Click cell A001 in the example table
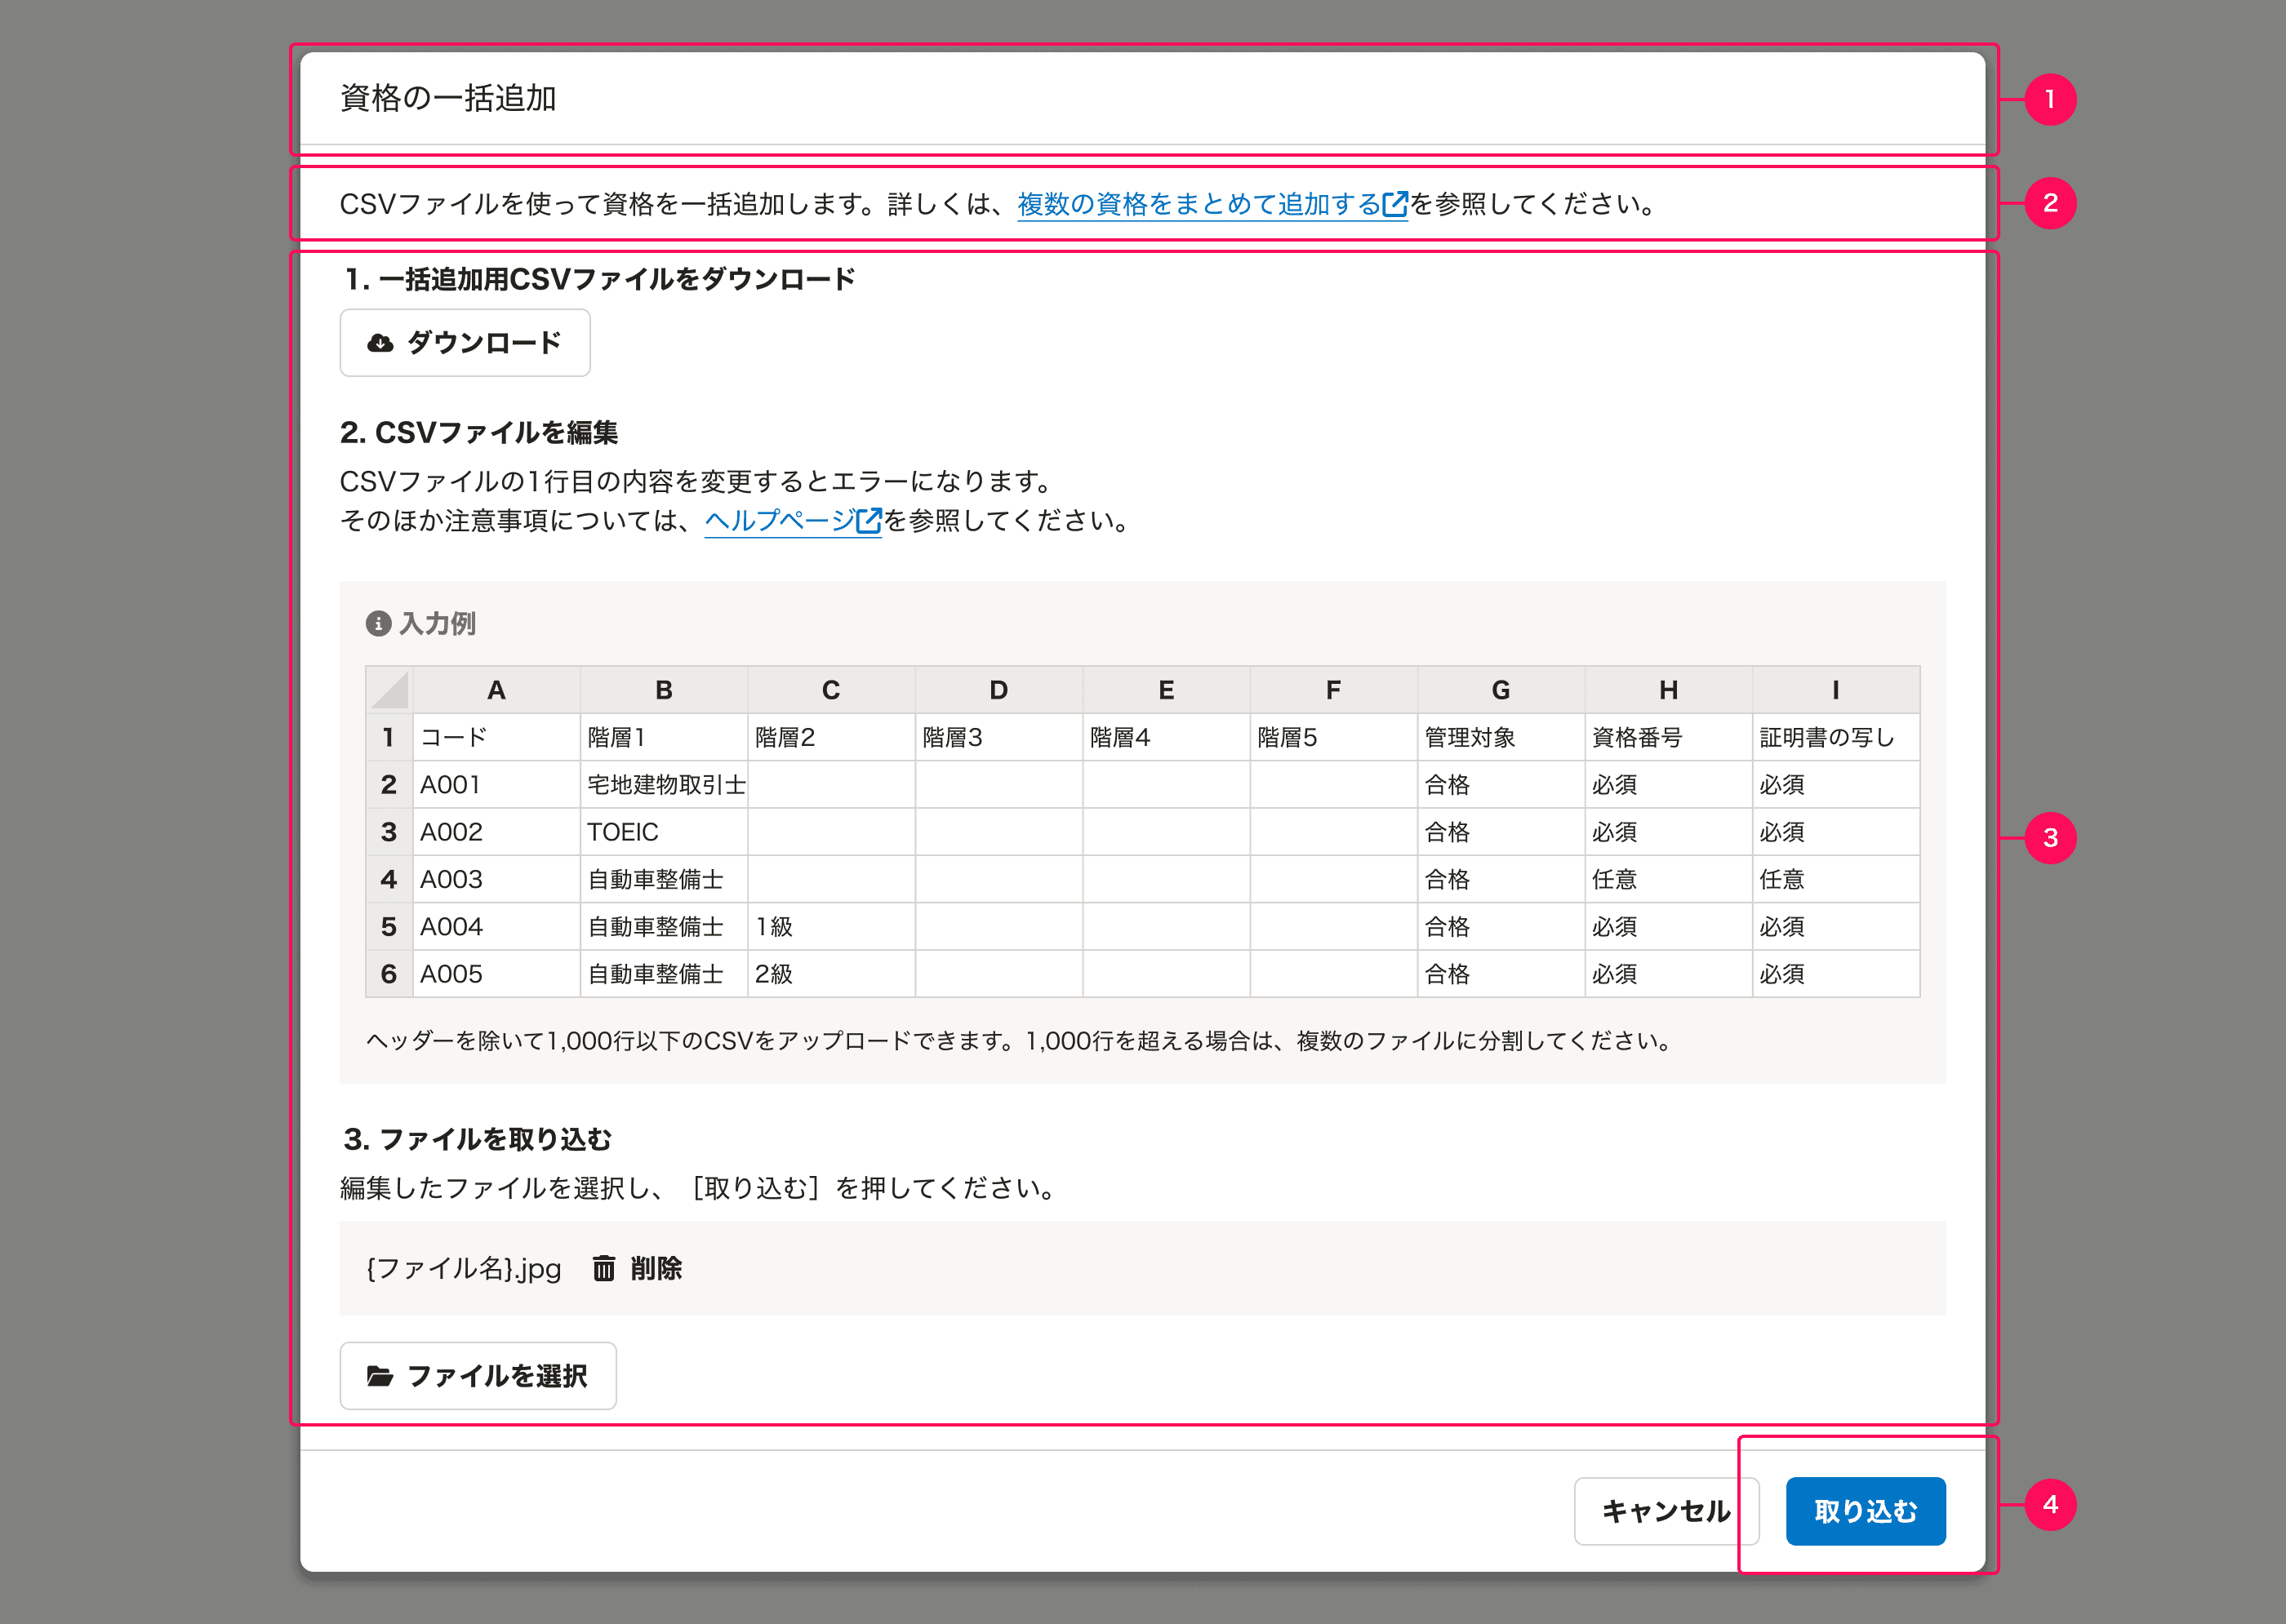 click(496, 785)
